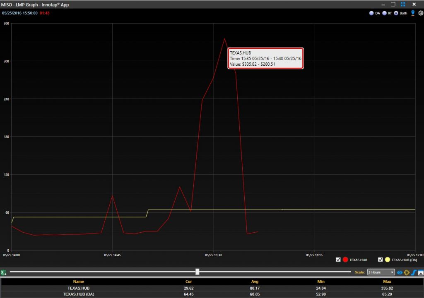The height and width of the screenshot is (298, 424).
Task: Click the 29.62 current value cell
Action: [x=188, y=288]
